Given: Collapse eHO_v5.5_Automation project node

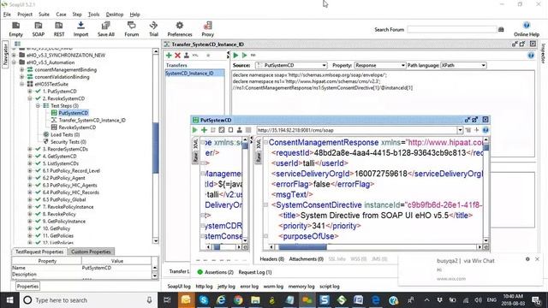Looking at the screenshot, I should pyautogui.click(x=14, y=62).
